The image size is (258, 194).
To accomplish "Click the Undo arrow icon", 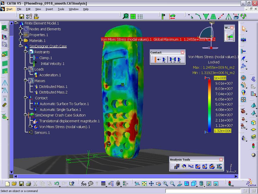I will (x=57, y=184).
